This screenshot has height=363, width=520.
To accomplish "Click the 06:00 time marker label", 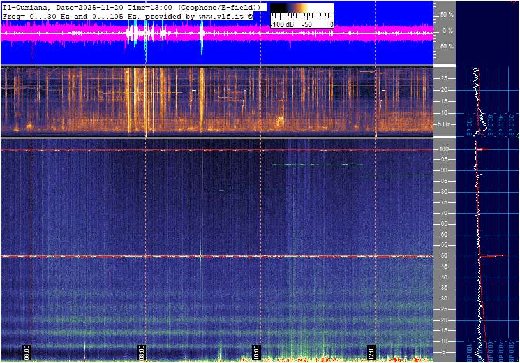I will tap(27, 352).
